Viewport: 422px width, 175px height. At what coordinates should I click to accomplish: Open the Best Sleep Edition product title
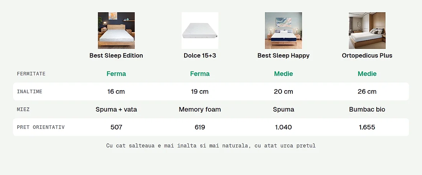click(116, 56)
